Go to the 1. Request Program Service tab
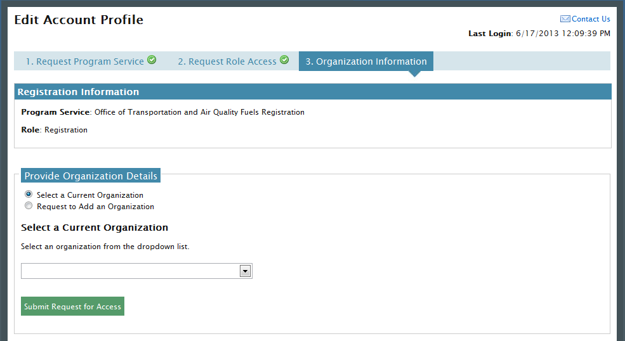625x341 pixels. coord(85,61)
